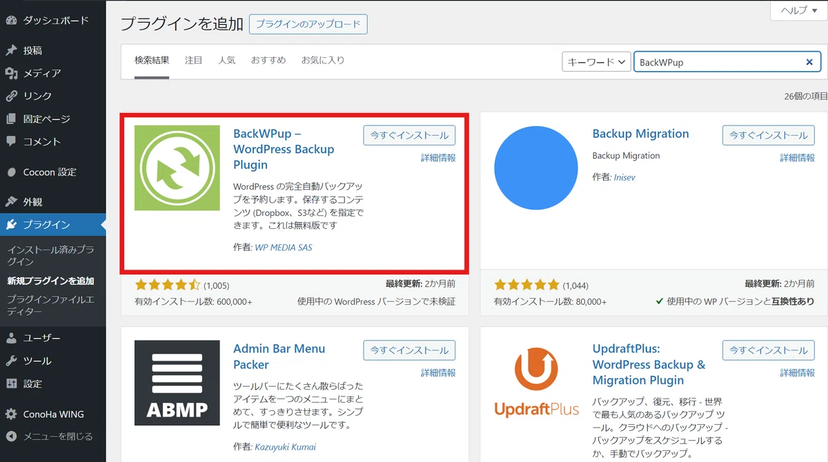828x462 pixels.
Task: Switch to the お気に入り tab
Action: click(x=323, y=61)
